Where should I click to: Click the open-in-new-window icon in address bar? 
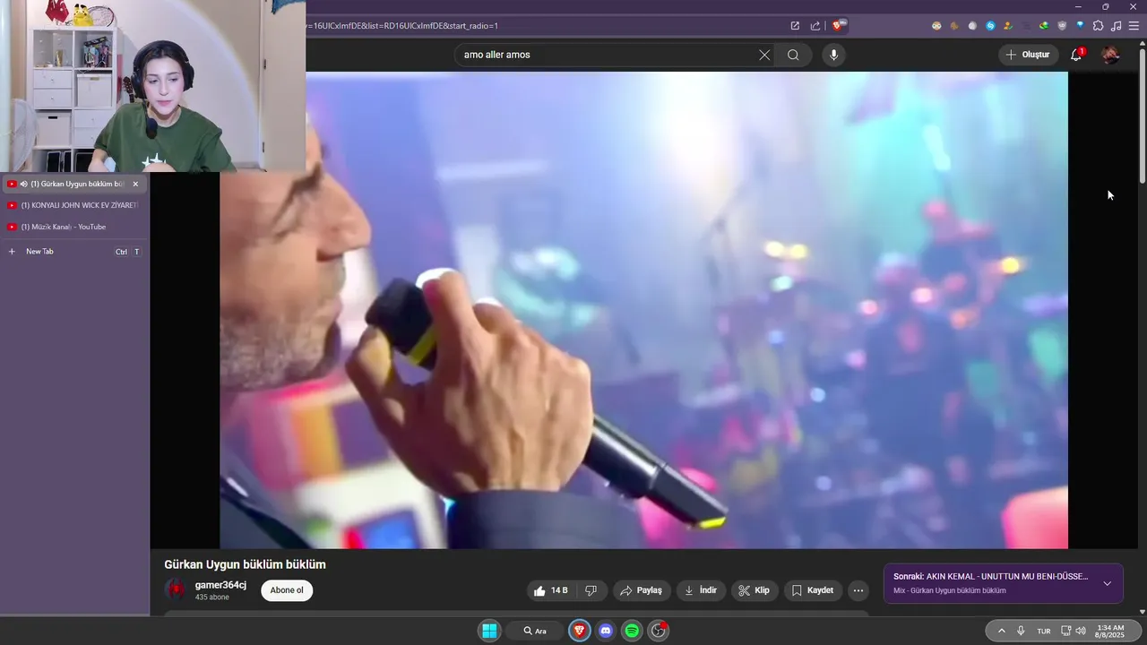[795, 26]
